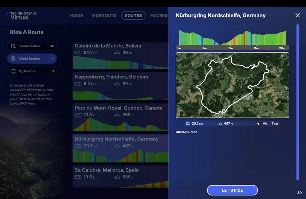The height and width of the screenshot is (199, 306).
Task: Open the HOME tab
Action: click(76, 16)
